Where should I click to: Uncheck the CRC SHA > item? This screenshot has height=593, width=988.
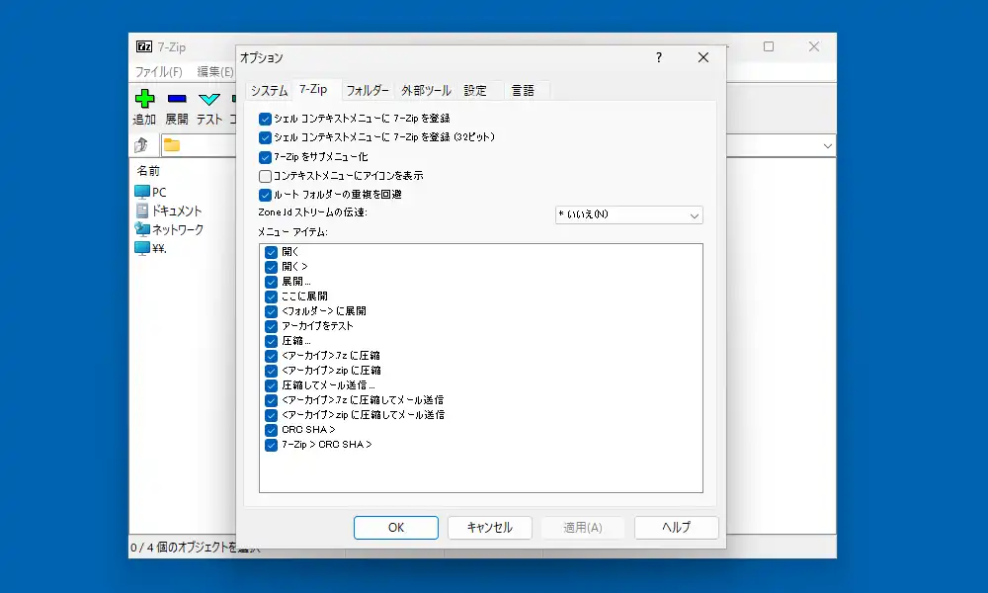click(x=271, y=430)
